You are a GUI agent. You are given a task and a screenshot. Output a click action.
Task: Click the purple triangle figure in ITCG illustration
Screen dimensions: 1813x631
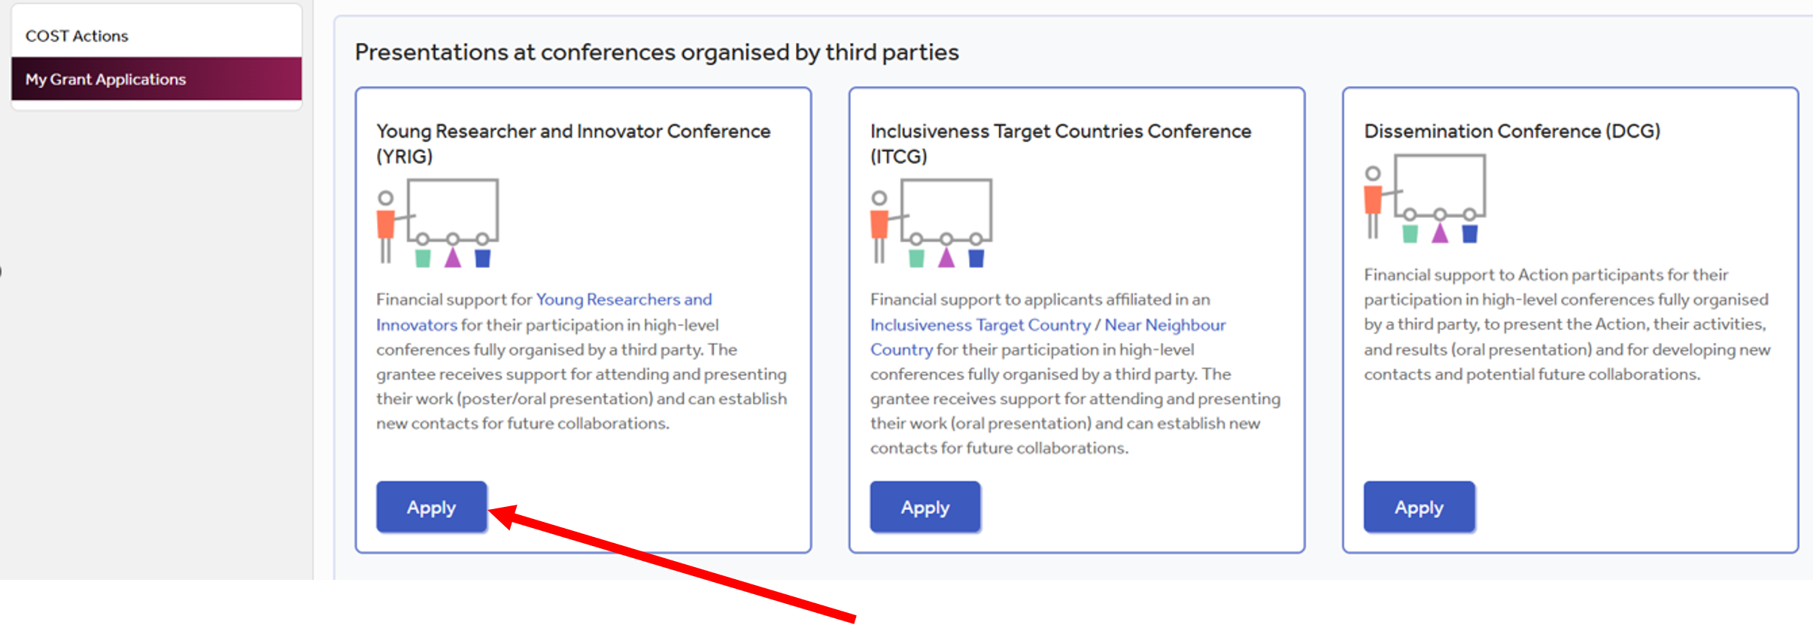[x=946, y=258]
